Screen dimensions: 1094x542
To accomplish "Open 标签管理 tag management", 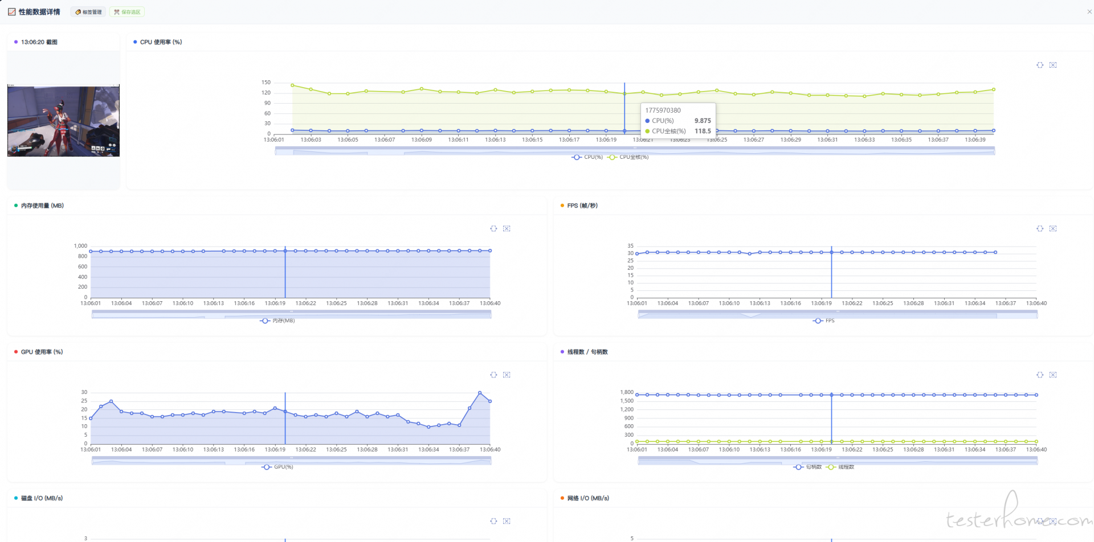I will [x=88, y=12].
